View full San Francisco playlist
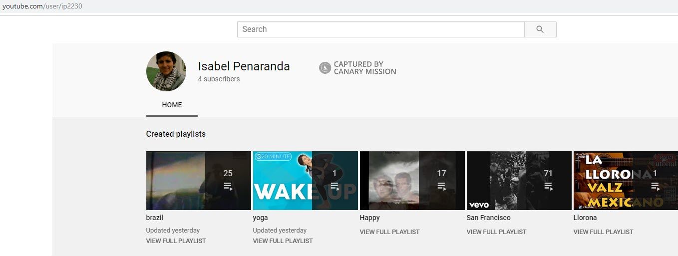 (x=496, y=232)
